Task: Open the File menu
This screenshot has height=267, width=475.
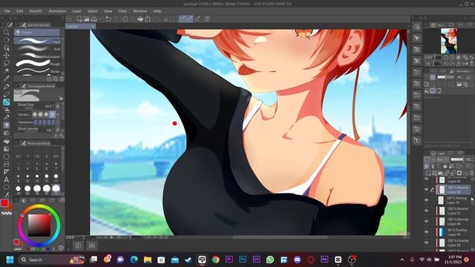Action: [7, 11]
